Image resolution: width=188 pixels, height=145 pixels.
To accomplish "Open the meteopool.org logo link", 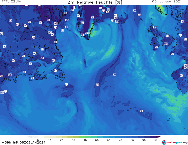I will pyautogui.click(x=175, y=142).
